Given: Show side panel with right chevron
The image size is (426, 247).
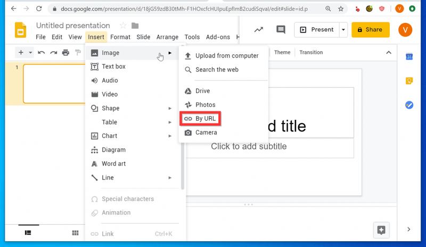Looking at the screenshot, I should [408, 229].
